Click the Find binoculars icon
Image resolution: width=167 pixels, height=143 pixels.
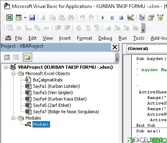tap(71, 17)
